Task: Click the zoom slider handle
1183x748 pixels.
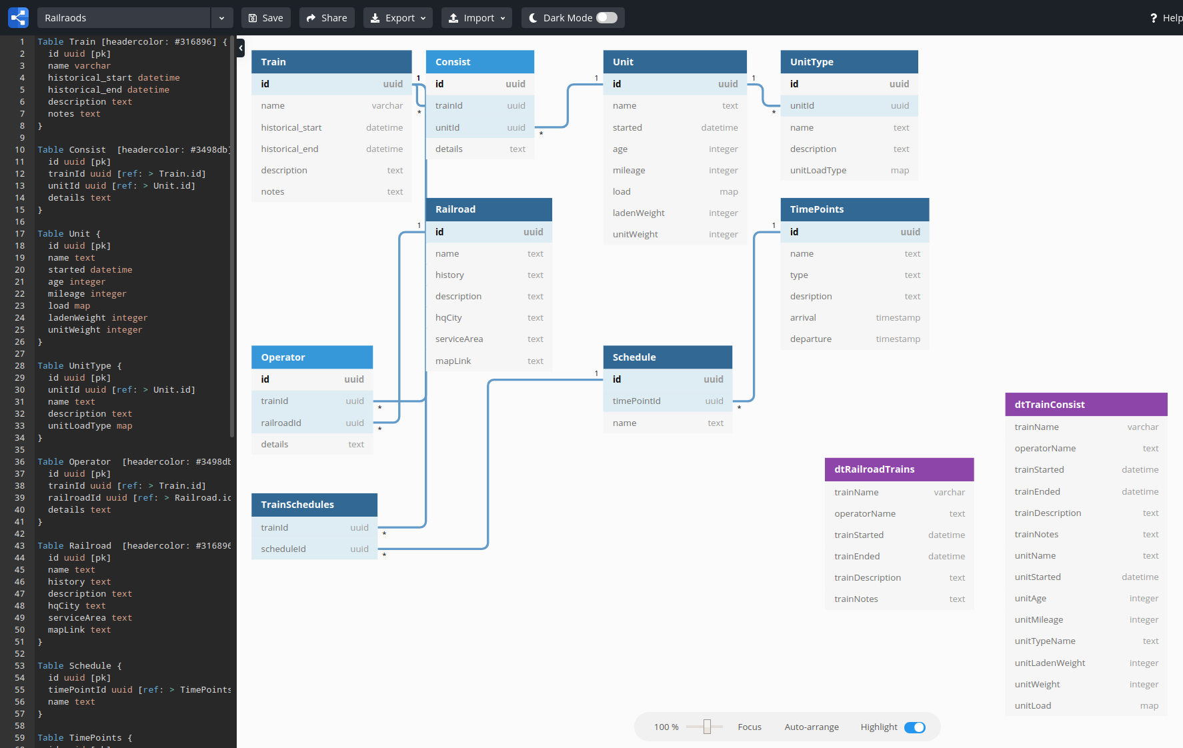Action: click(x=707, y=727)
